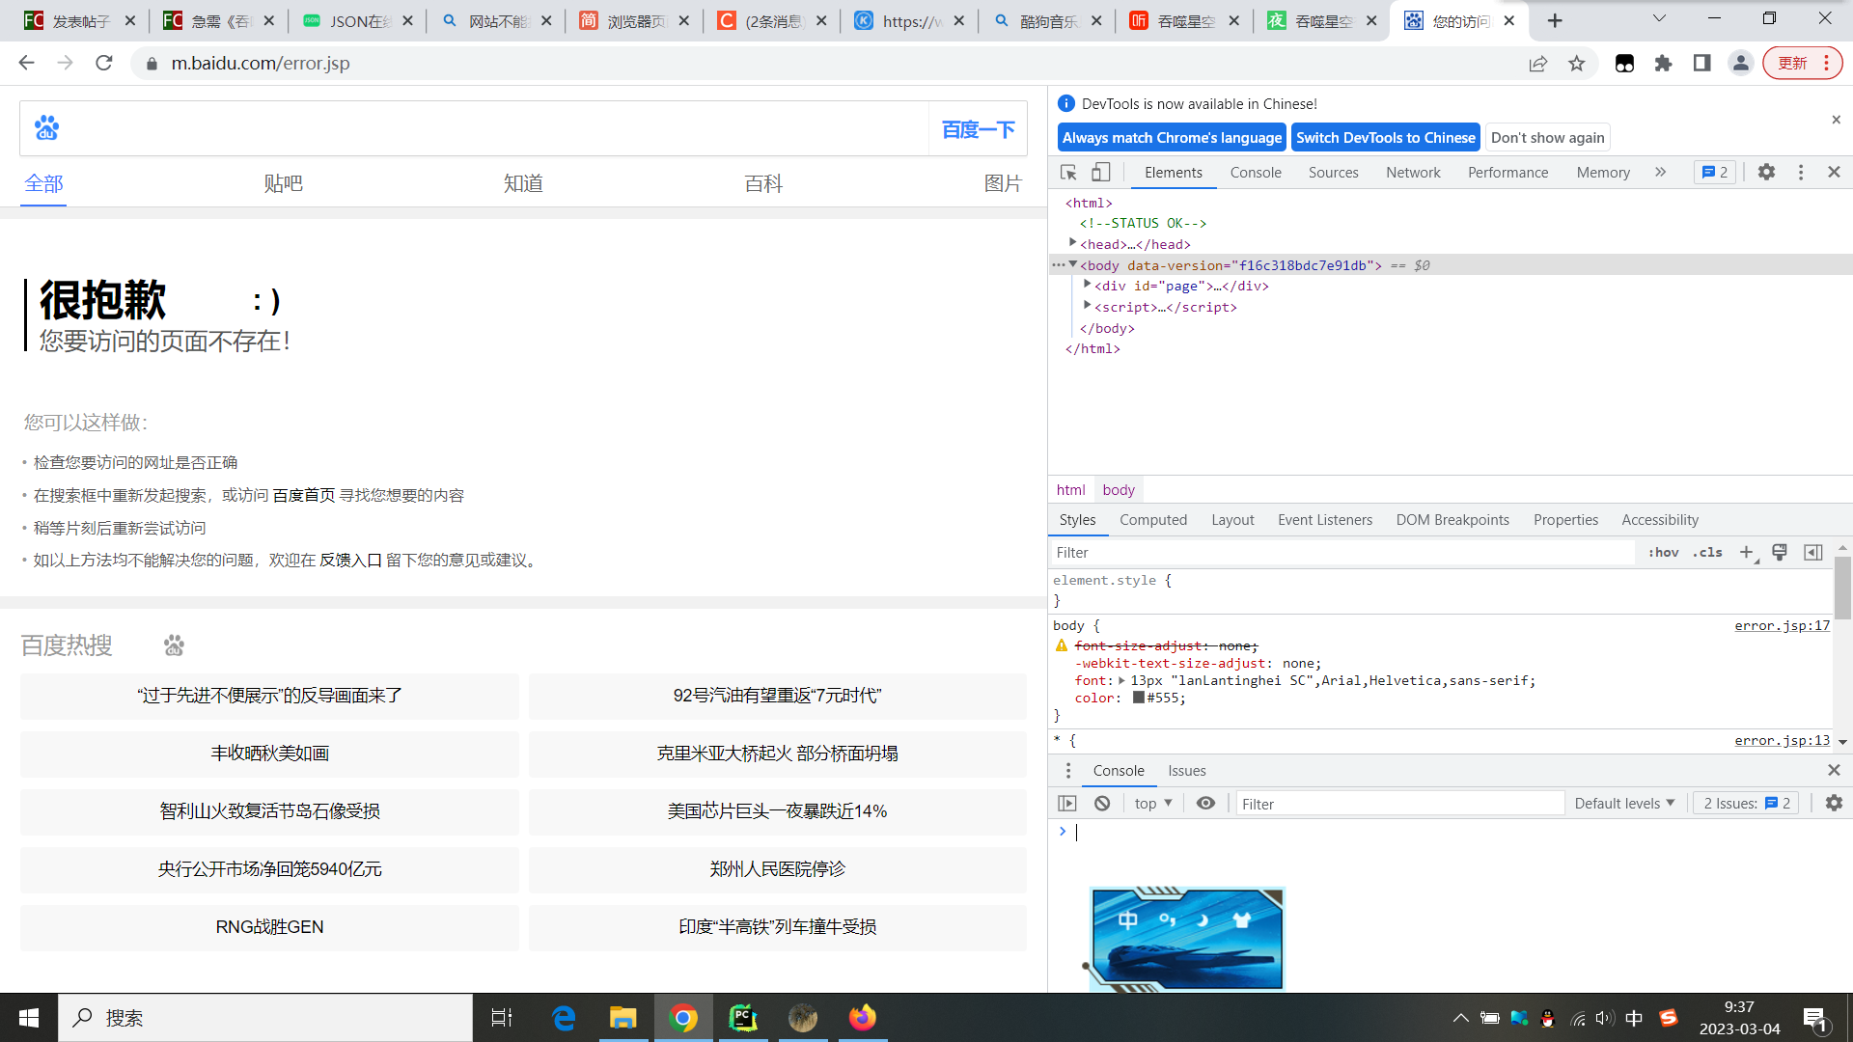Reload the page button
The height and width of the screenshot is (1042, 1853).
(x=103, y=63)
